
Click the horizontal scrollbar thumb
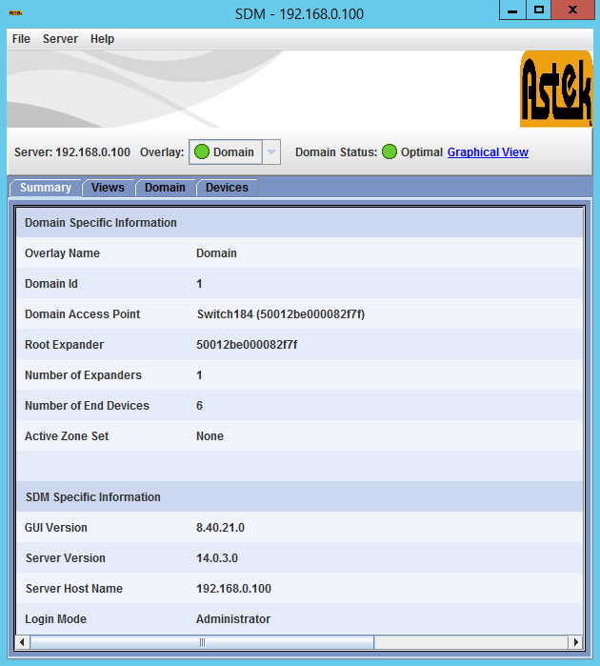(202, 642)
